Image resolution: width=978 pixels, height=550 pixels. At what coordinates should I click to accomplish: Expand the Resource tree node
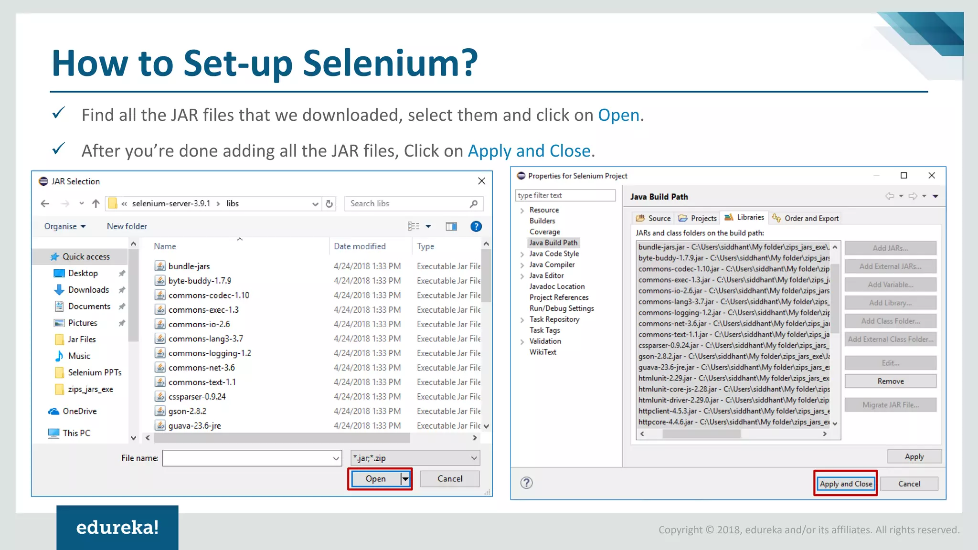pos(522,211)
